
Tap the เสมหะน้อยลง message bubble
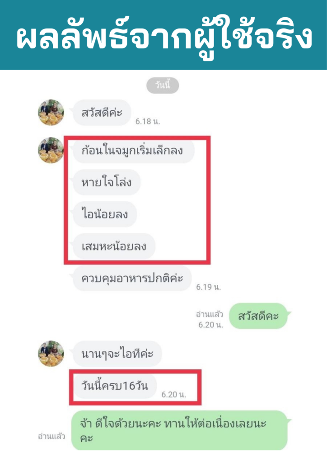(x=114, y=246)
